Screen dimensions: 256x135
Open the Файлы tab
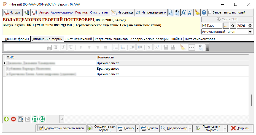coord(176,39)
